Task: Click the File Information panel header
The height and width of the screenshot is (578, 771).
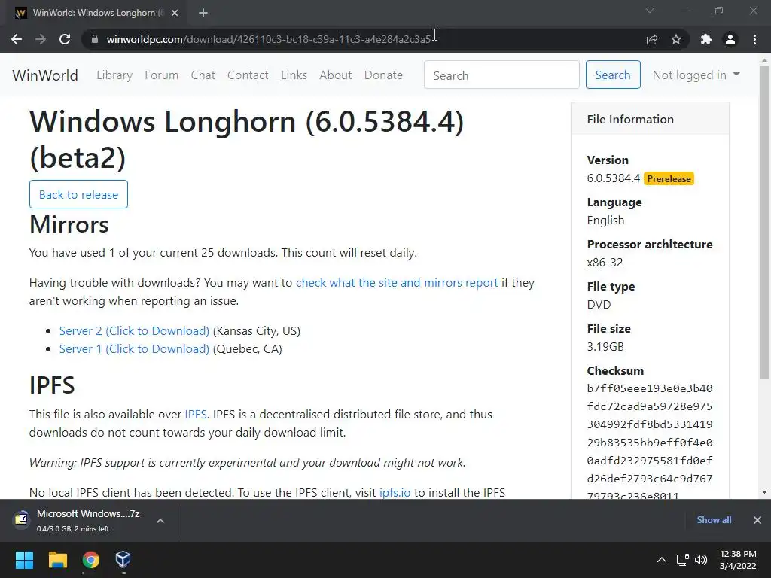Action: click(650, 119)
